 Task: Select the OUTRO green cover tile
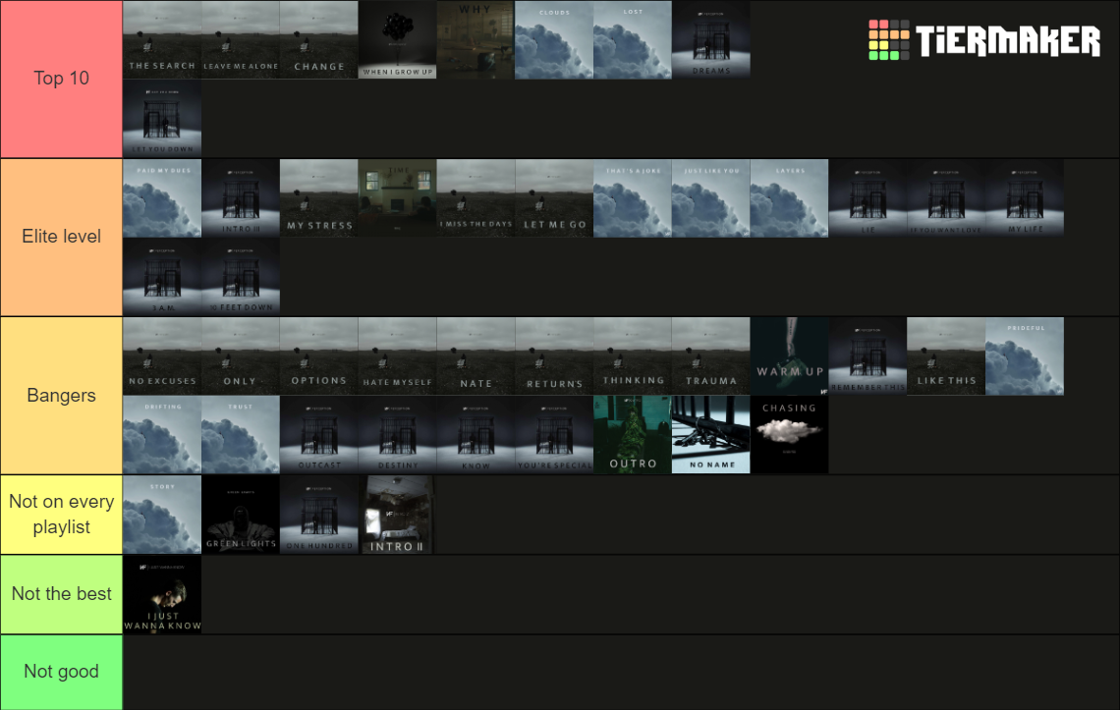(x=633, y=435)
